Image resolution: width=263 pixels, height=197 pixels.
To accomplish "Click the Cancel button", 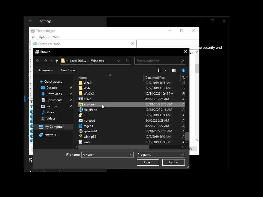I will click(x=174, y=162).
